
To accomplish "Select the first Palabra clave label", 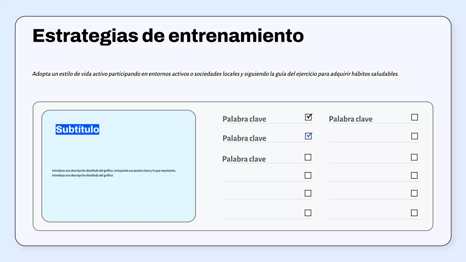I will (x=244, y=119).
